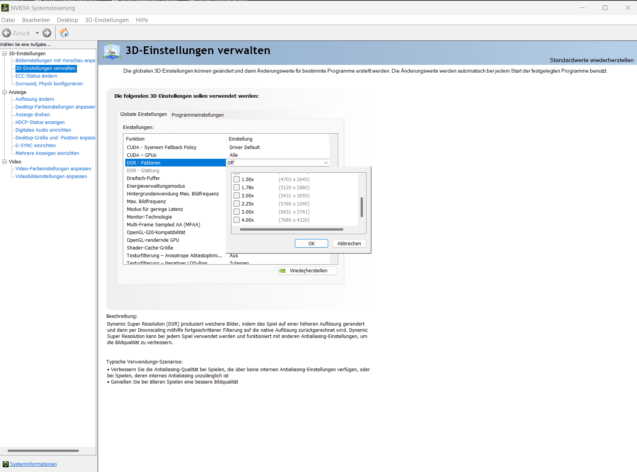Screen dimensions: 637x472
Task: Click the NVIDIA logo on Wiederherstellen button
Action: tap(283, 271)
